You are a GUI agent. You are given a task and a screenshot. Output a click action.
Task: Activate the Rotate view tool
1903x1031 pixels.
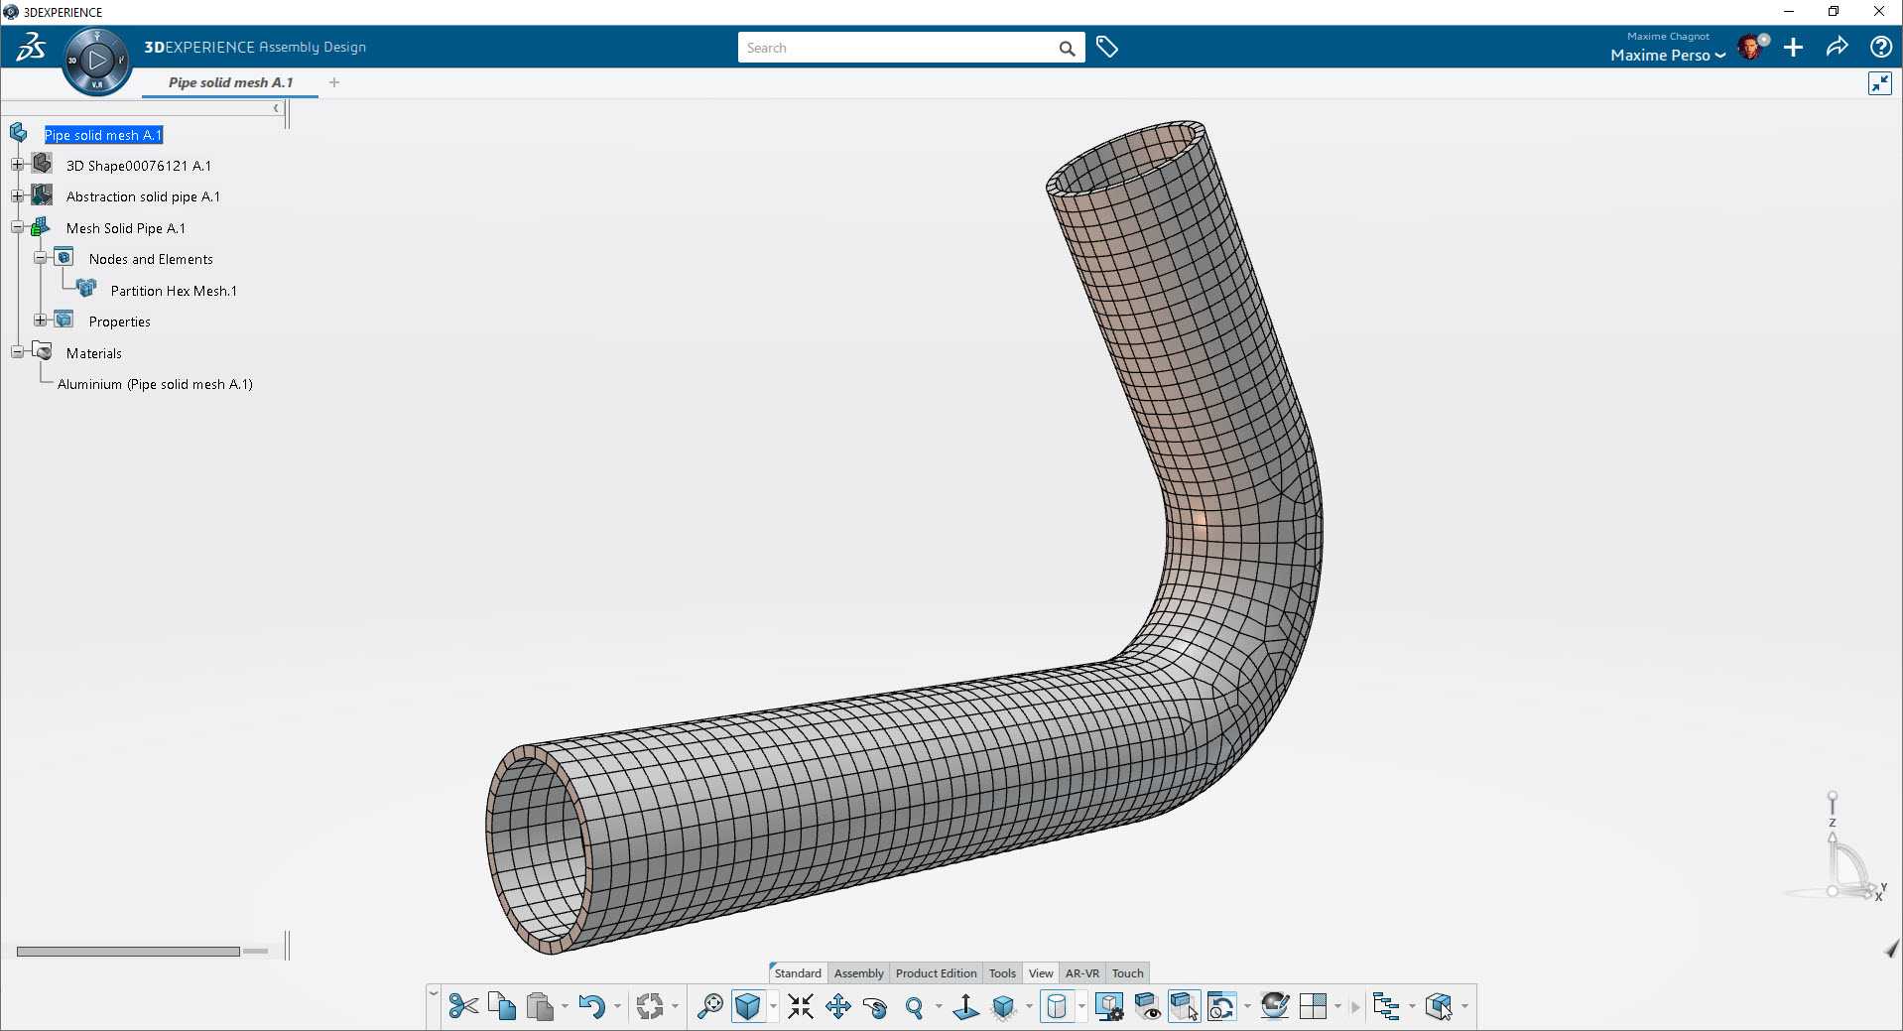[875, 1006]
